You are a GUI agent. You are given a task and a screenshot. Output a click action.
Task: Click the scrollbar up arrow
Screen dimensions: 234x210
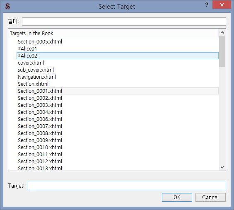click(x=222, y=32)
